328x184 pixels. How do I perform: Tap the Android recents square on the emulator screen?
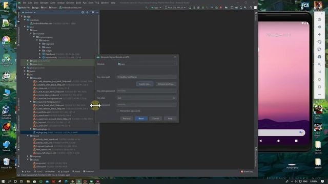click(296, 141)
